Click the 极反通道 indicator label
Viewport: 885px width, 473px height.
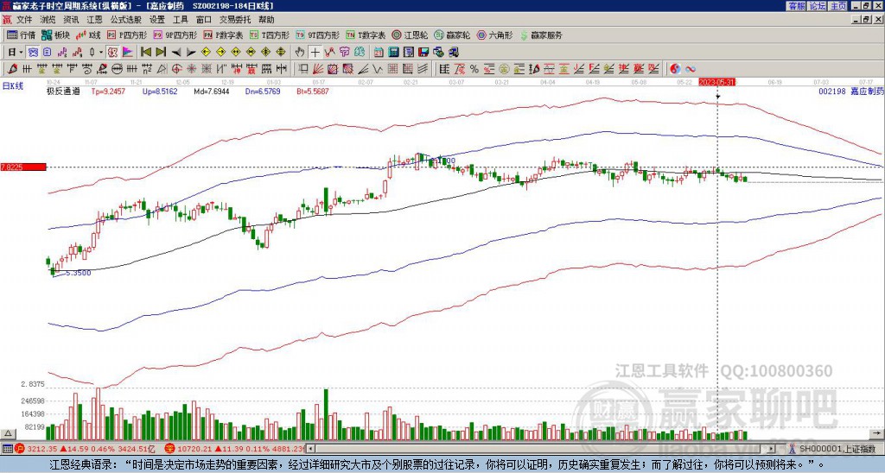63,91
